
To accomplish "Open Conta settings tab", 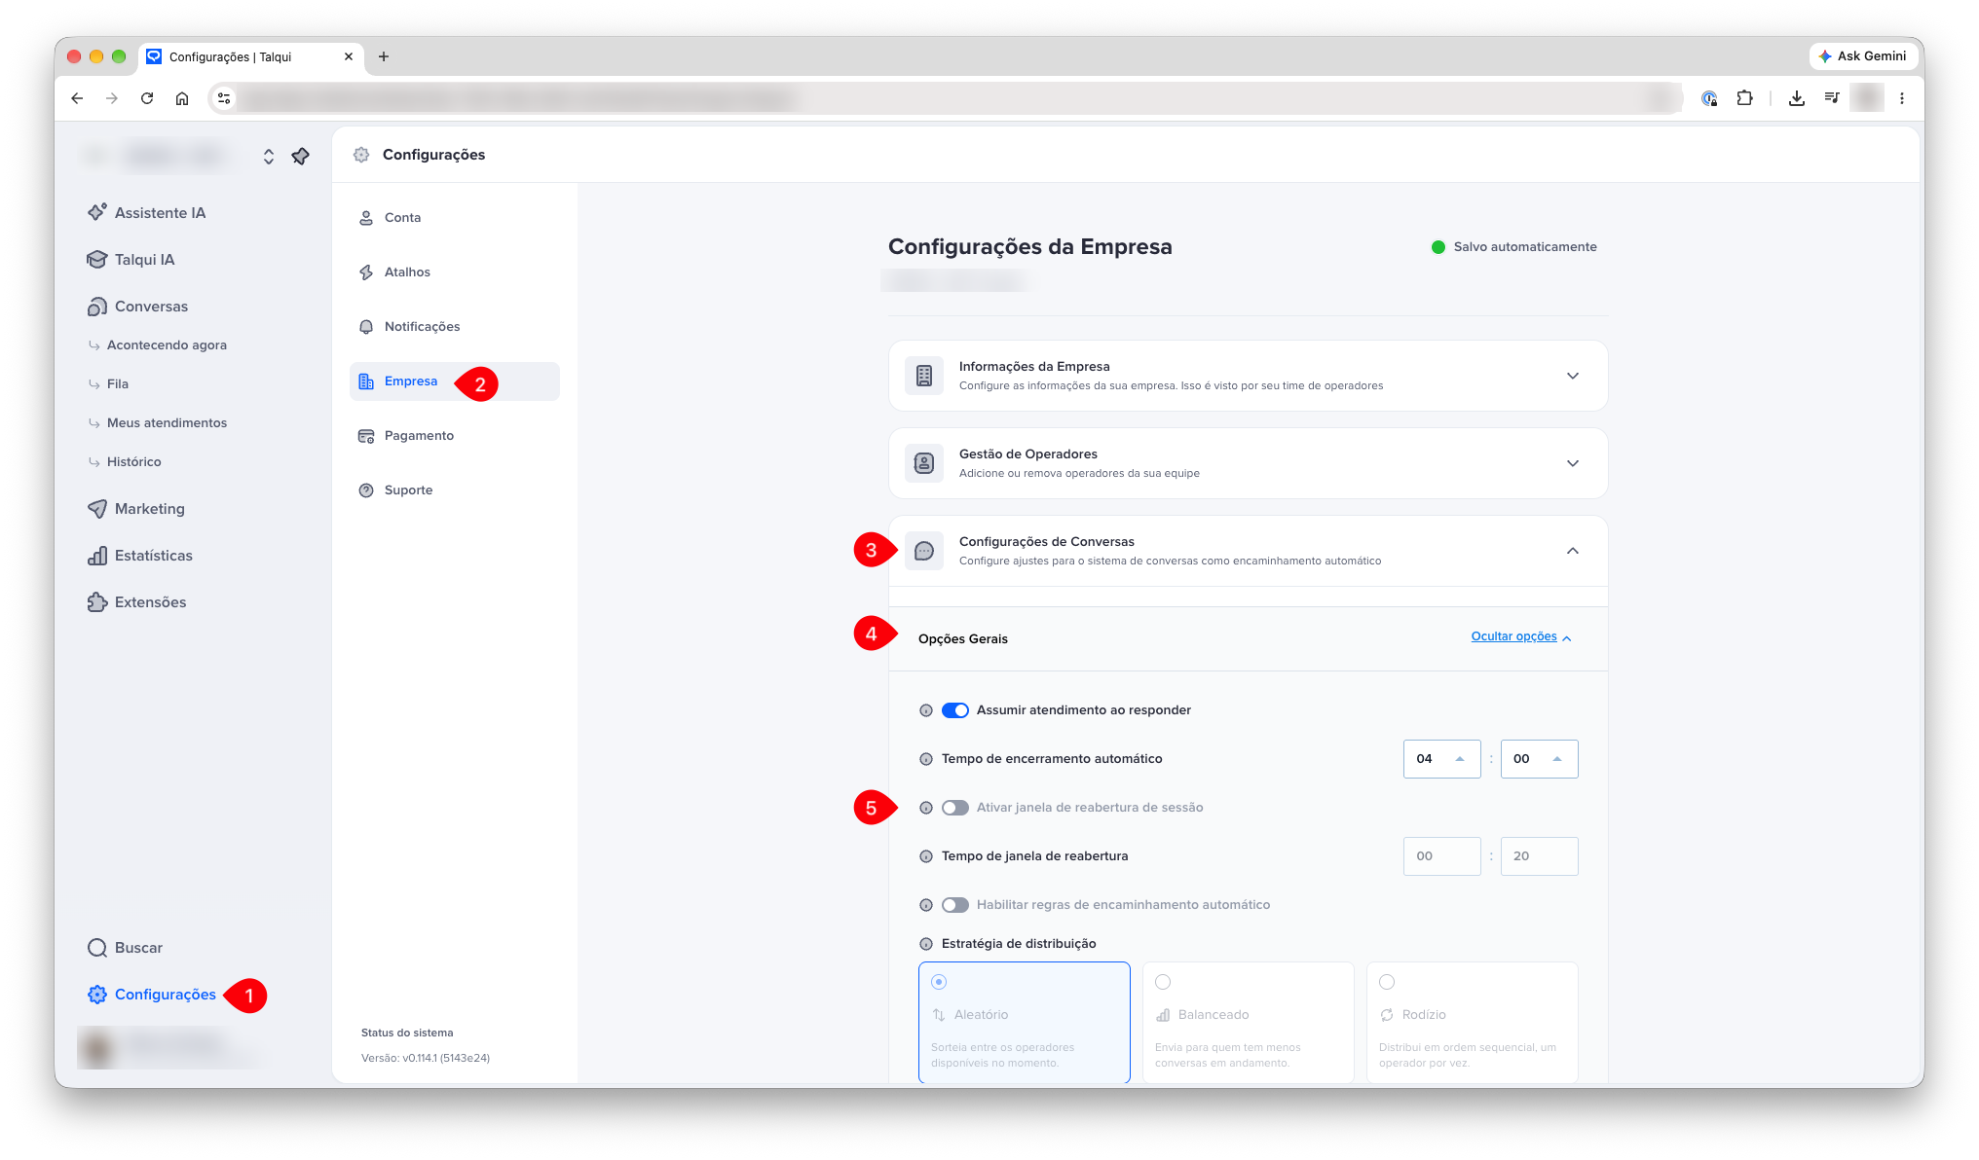I will (x=455, y=218).
